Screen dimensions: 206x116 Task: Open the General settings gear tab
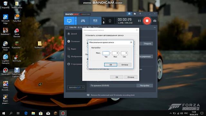[x=74, y=41]
